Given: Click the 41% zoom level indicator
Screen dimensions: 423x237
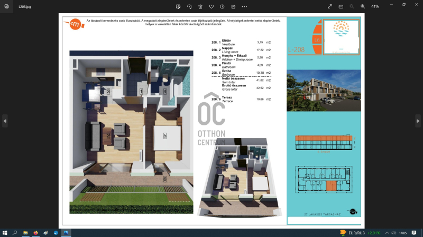Looking at the screenshot, I should pos(375,6).
